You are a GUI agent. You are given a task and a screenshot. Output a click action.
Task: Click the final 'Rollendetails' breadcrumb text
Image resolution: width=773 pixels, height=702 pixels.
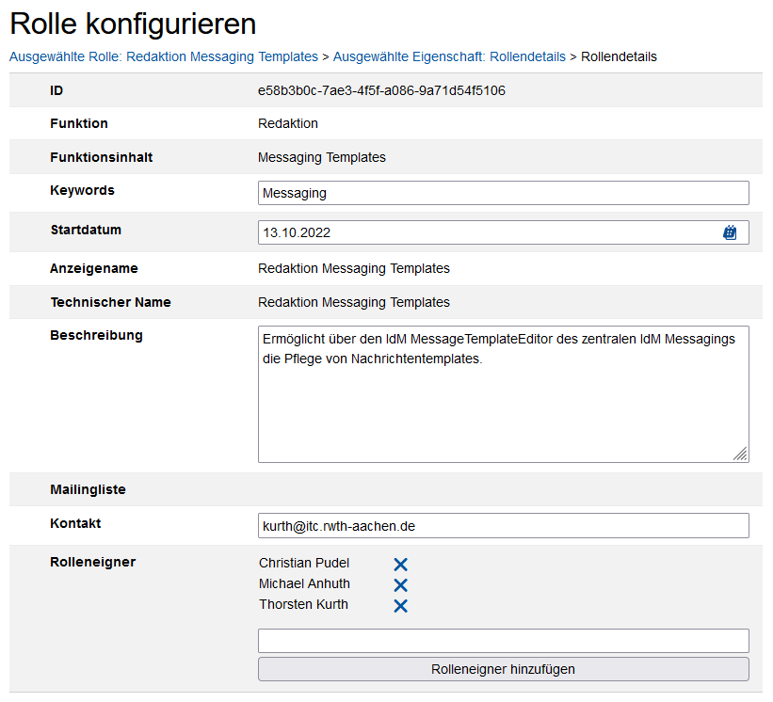pos(619,56)
